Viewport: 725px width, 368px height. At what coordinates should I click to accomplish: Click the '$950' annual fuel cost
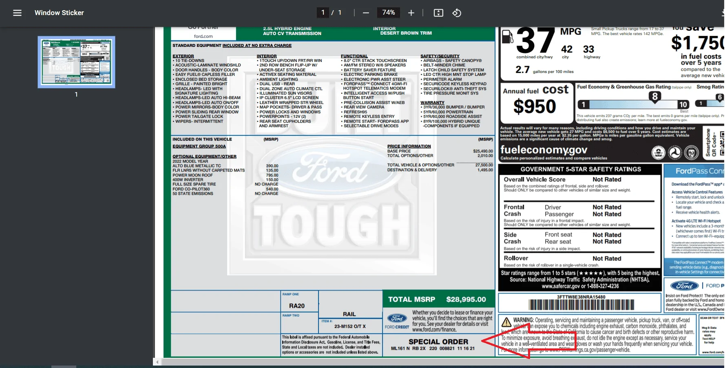[535, 107]
